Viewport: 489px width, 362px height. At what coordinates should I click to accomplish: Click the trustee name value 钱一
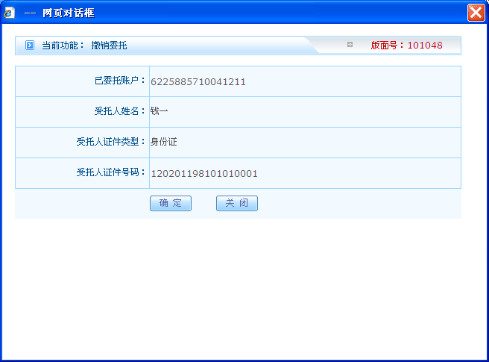[x=160, y=111]
